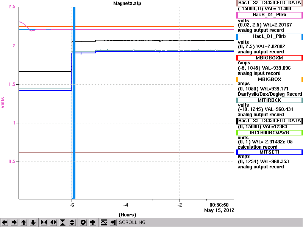The height and width of the screenshot is (227, 303).
Task: Select the HacR_D1_P0rb legend entry
Action: click(269, 15)
